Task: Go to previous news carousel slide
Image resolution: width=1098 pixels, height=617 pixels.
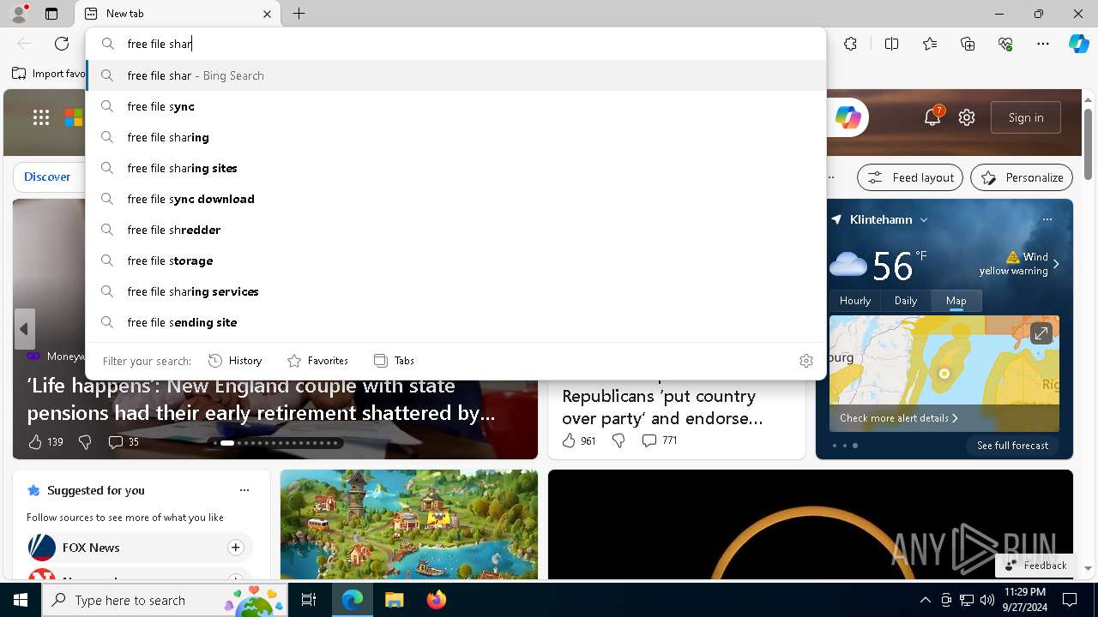Action: (24, 329)
